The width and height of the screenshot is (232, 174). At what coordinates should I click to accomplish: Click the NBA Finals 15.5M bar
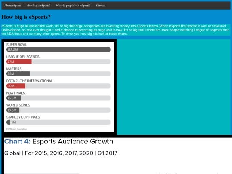pos(14,98)
